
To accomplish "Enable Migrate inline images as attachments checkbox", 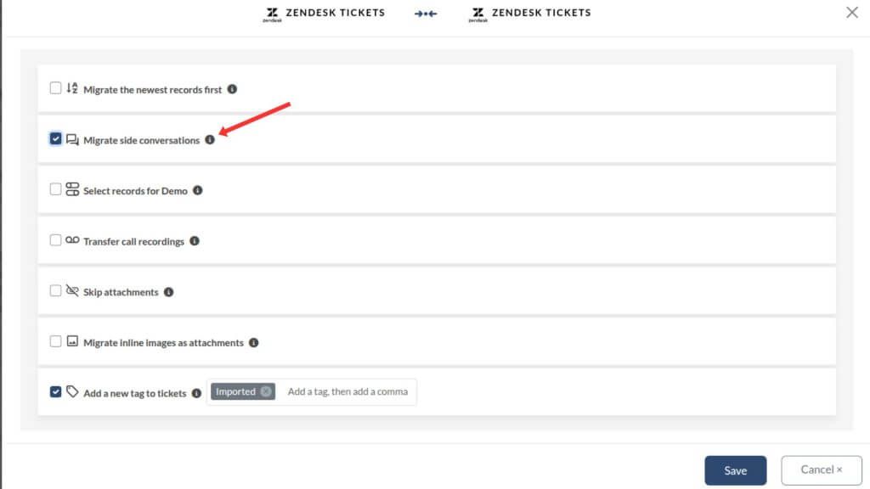I will tap(55, 341).
